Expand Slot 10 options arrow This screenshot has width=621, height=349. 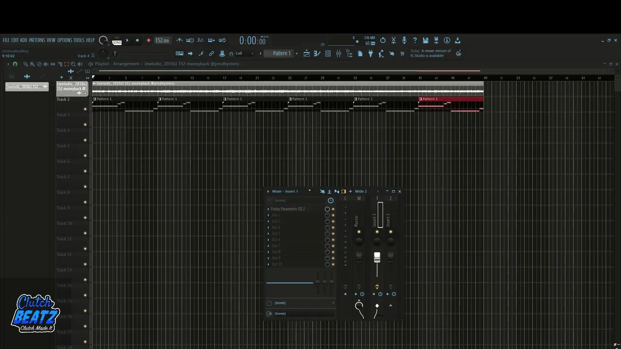tap(269, 264)
